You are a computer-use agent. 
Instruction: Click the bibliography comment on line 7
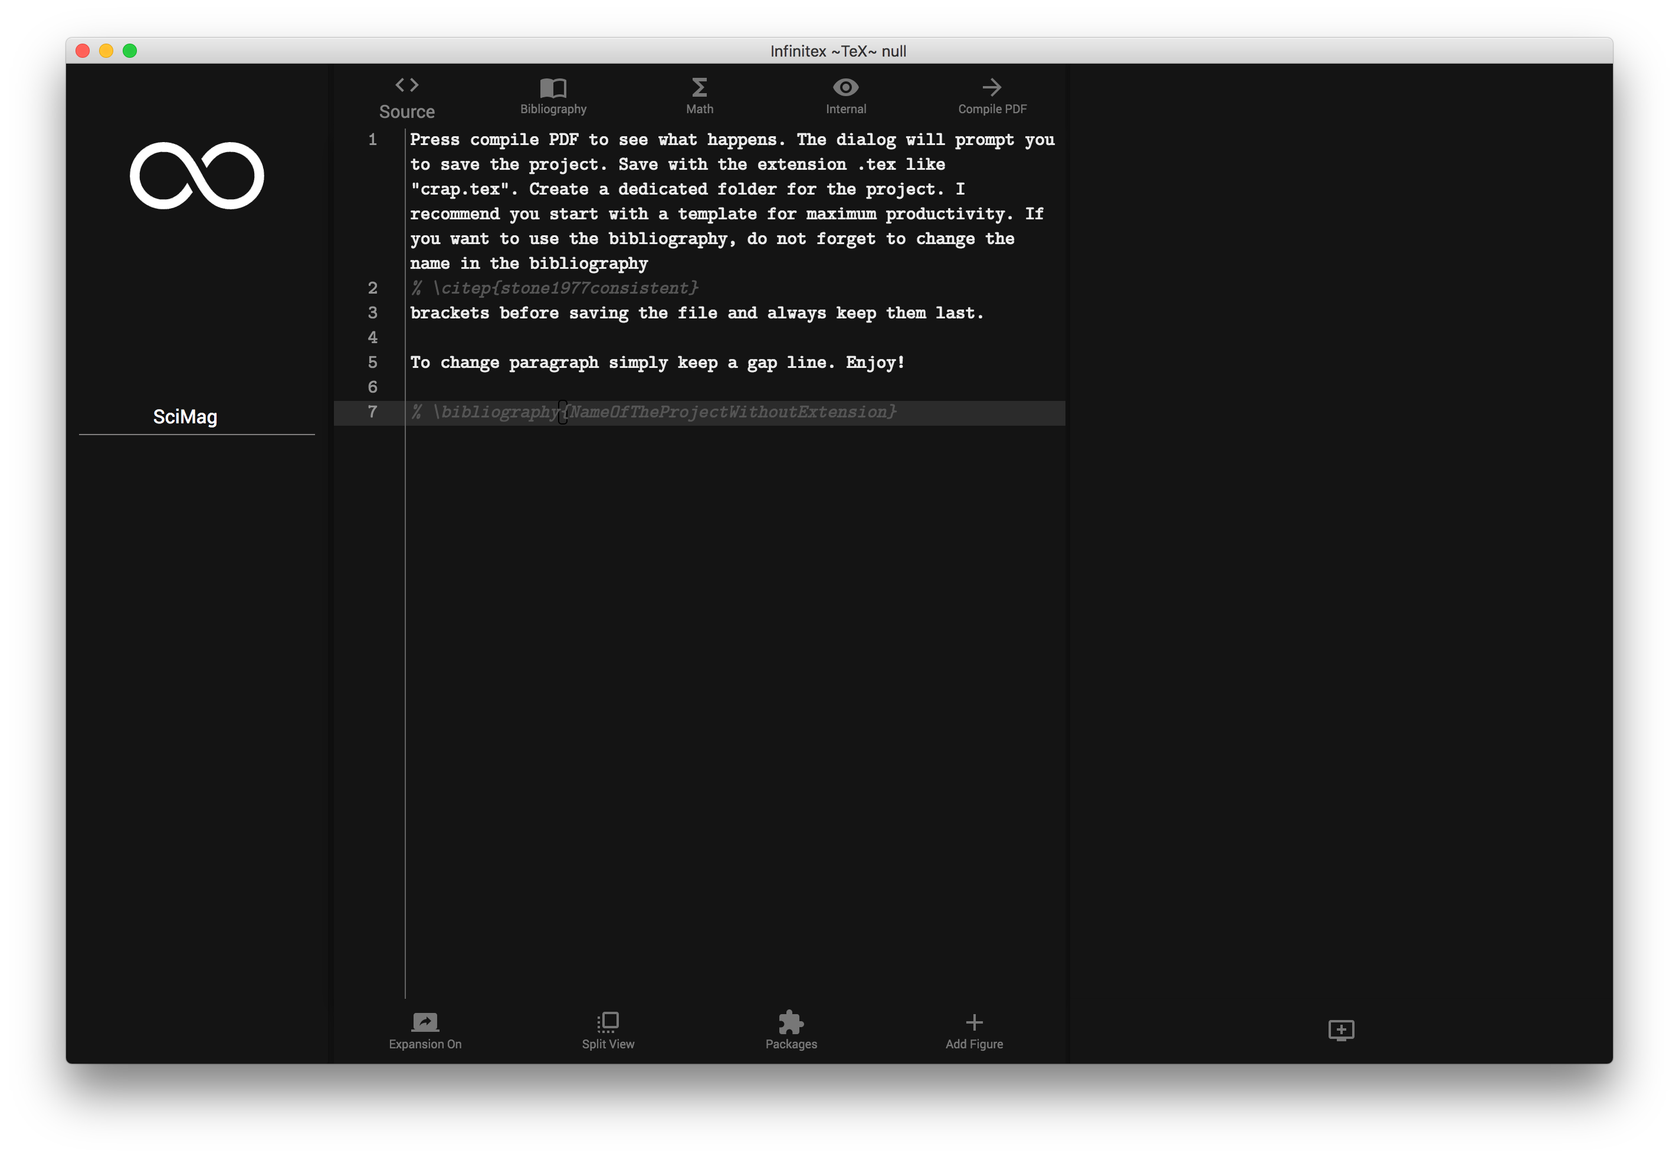point(653,412)
